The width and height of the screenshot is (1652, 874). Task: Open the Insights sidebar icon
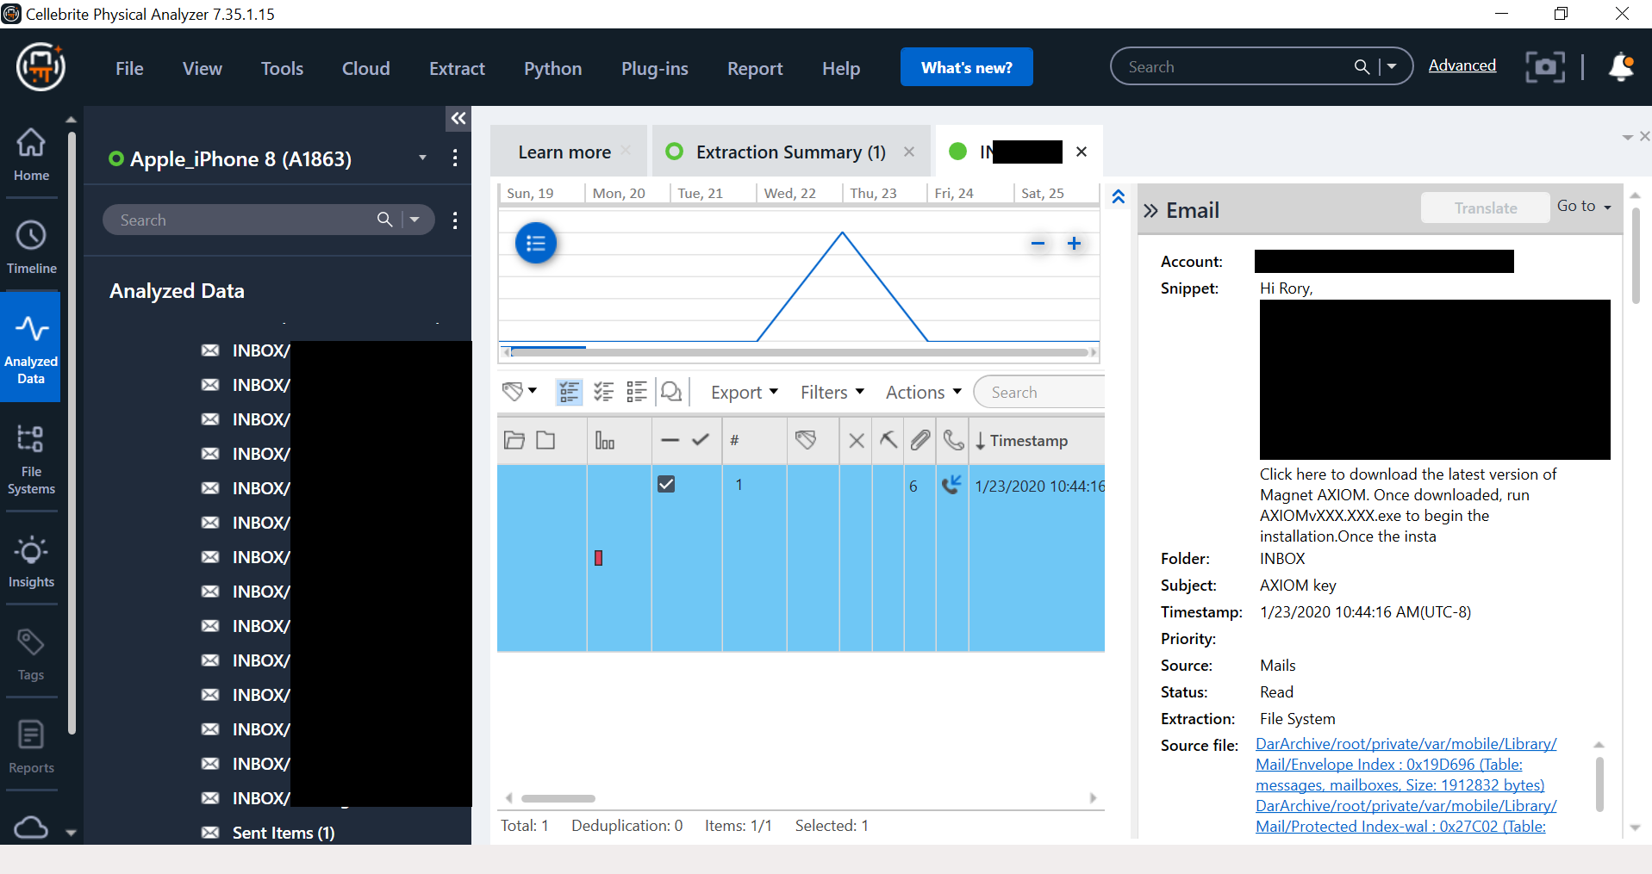click(31, 561)
